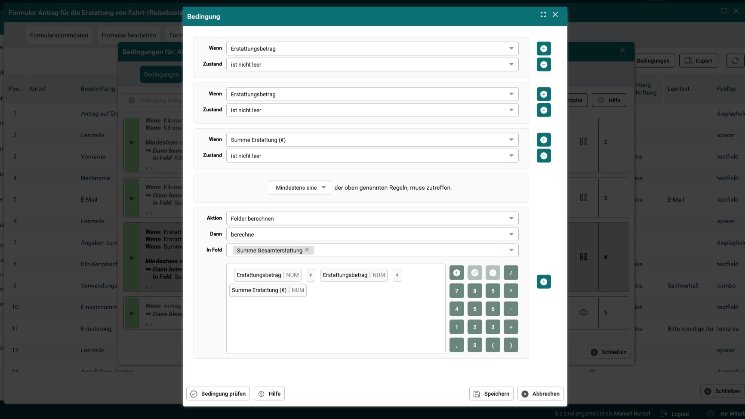
Task: Open second Zustand dropdown
Action: tap(372, 110)
